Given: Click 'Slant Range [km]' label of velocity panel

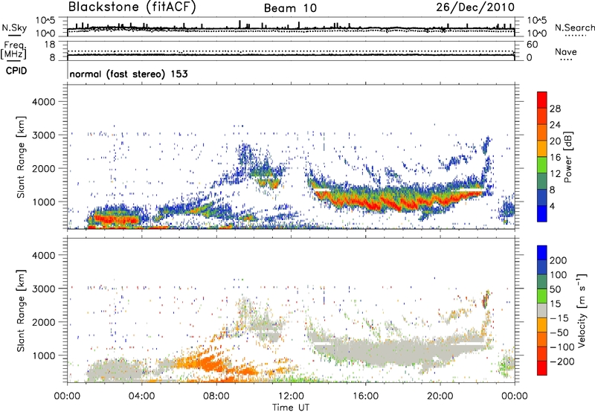Looking at the screenshot, I should click(x=21, y=310).
